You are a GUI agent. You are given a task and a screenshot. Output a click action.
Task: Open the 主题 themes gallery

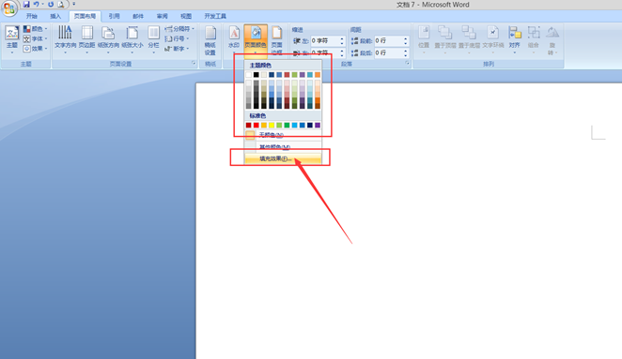tap(12, 39)
